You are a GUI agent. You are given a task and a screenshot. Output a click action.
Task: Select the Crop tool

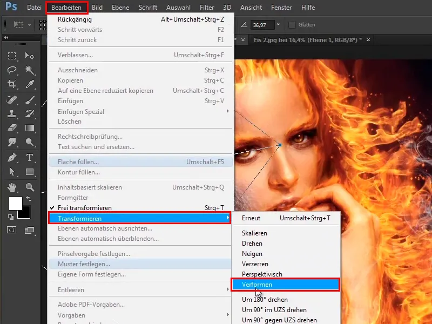[12, 84]
